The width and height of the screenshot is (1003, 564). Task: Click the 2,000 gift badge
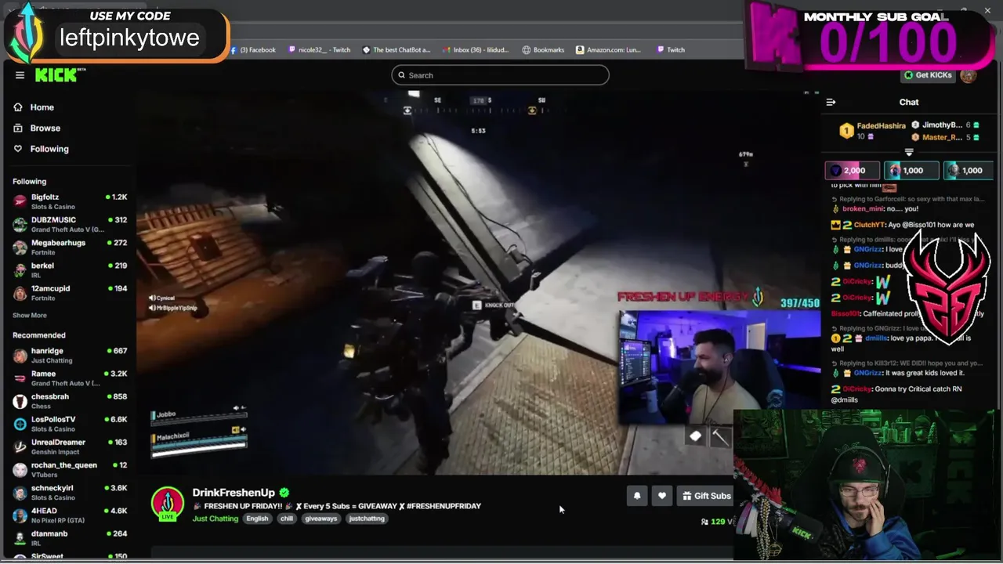(852, 171)
